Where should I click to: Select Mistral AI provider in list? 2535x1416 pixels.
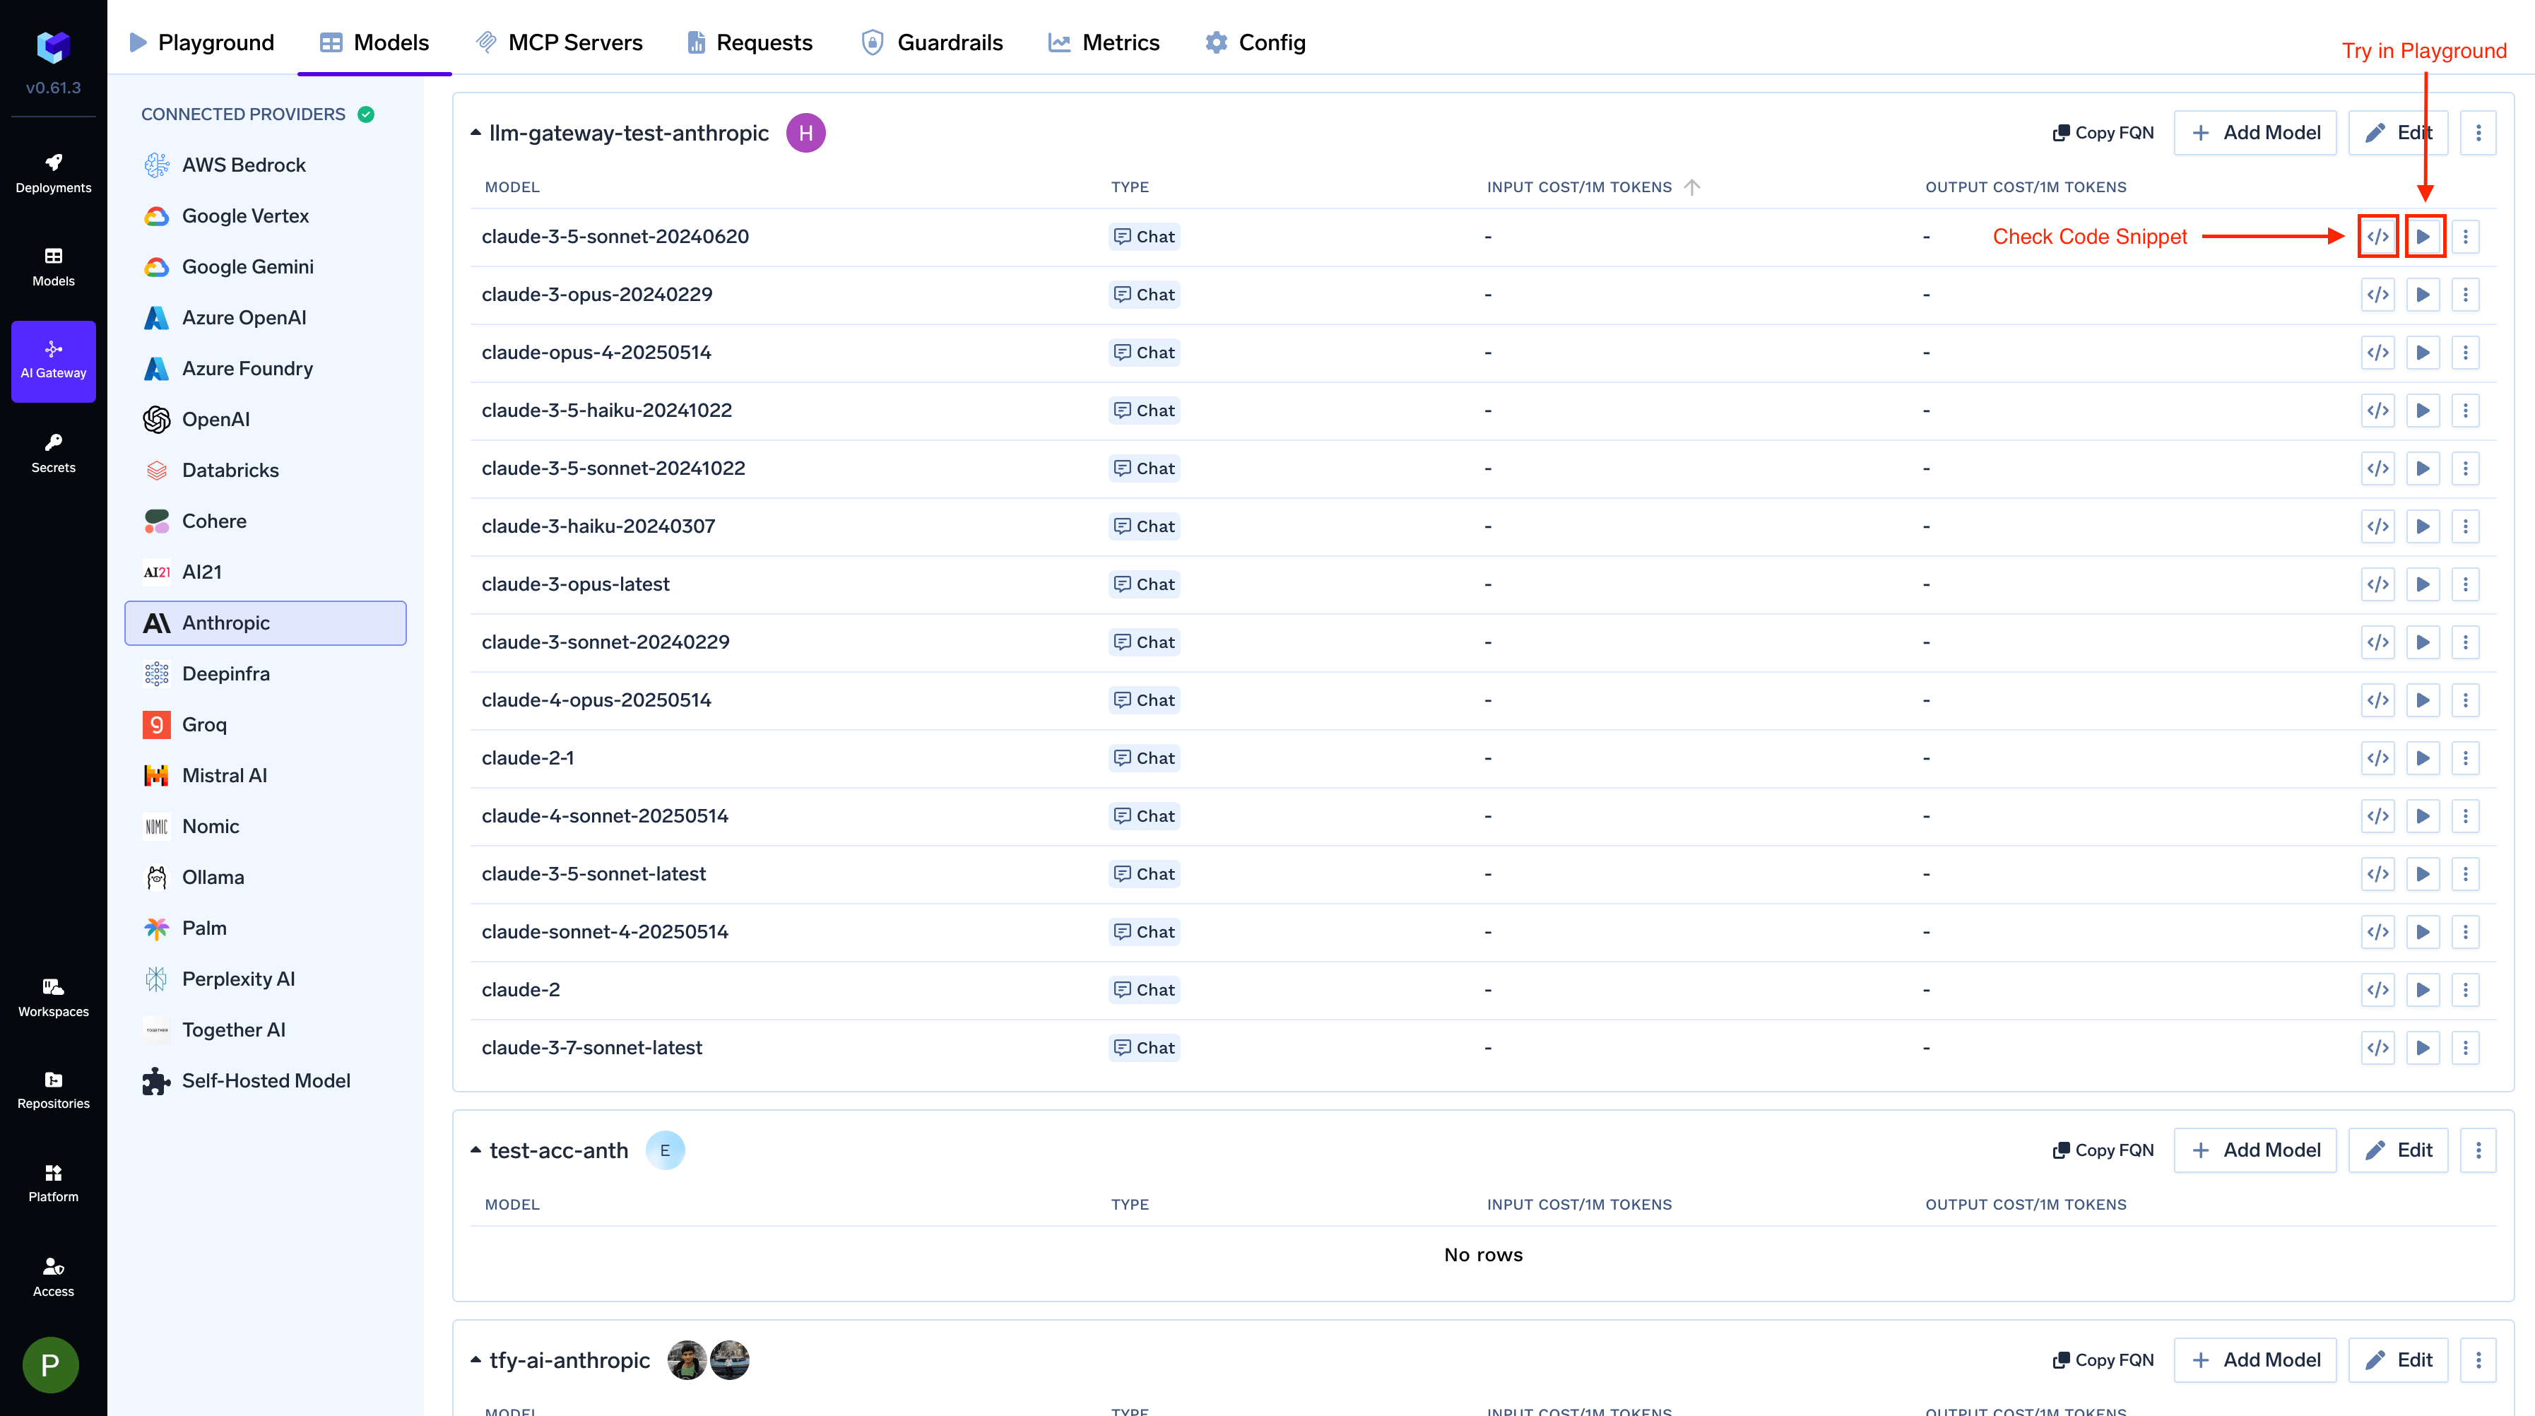pos(225,775)
